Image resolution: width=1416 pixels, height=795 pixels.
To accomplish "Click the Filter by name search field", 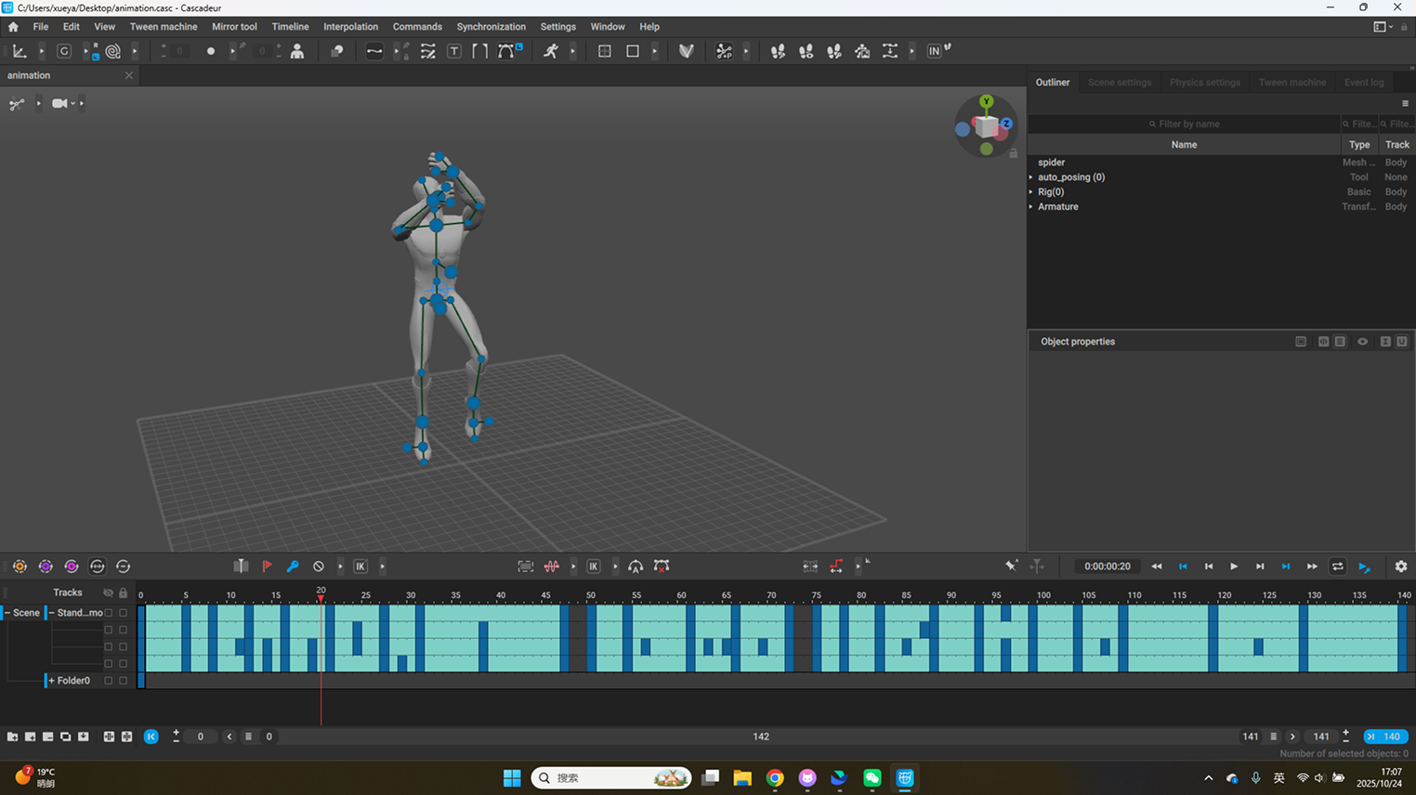I will (1187, 124).
